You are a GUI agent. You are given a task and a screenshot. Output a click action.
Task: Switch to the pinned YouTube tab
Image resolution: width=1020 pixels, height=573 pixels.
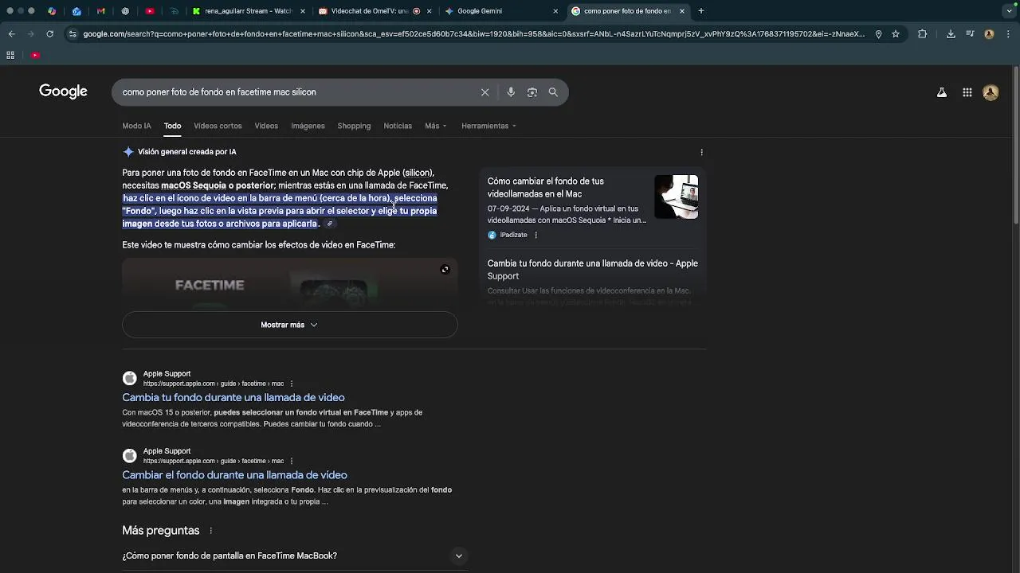coord(150,11)
